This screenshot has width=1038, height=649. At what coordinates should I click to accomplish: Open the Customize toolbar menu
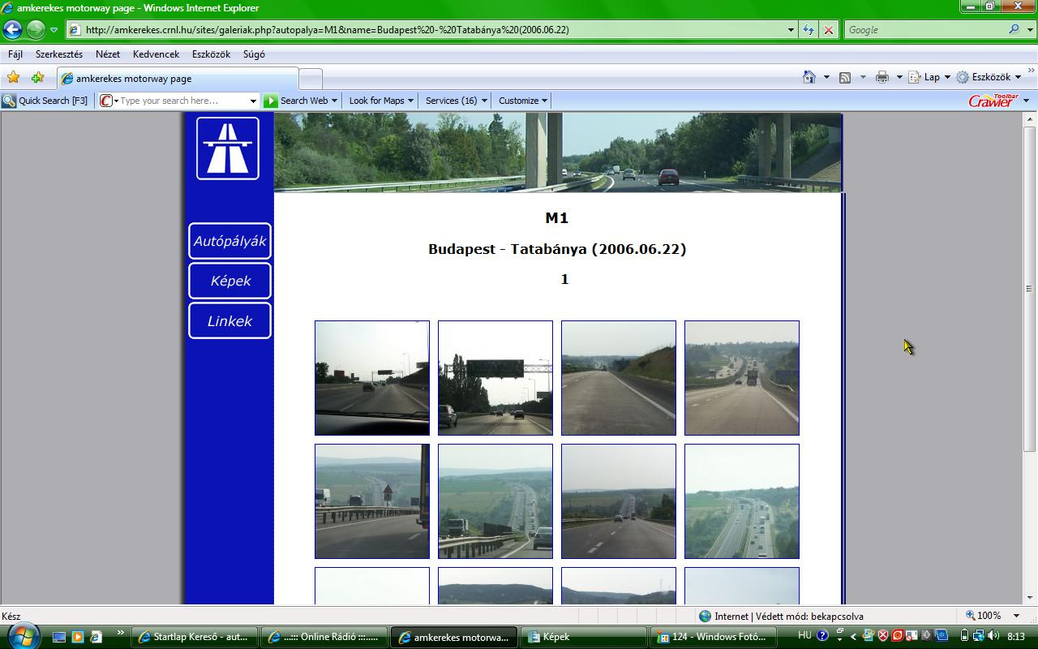(x=523, y=101)
